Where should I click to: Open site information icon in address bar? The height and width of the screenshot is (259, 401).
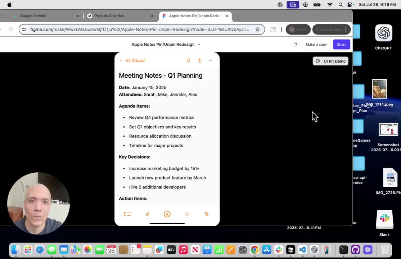pos(24,29)
